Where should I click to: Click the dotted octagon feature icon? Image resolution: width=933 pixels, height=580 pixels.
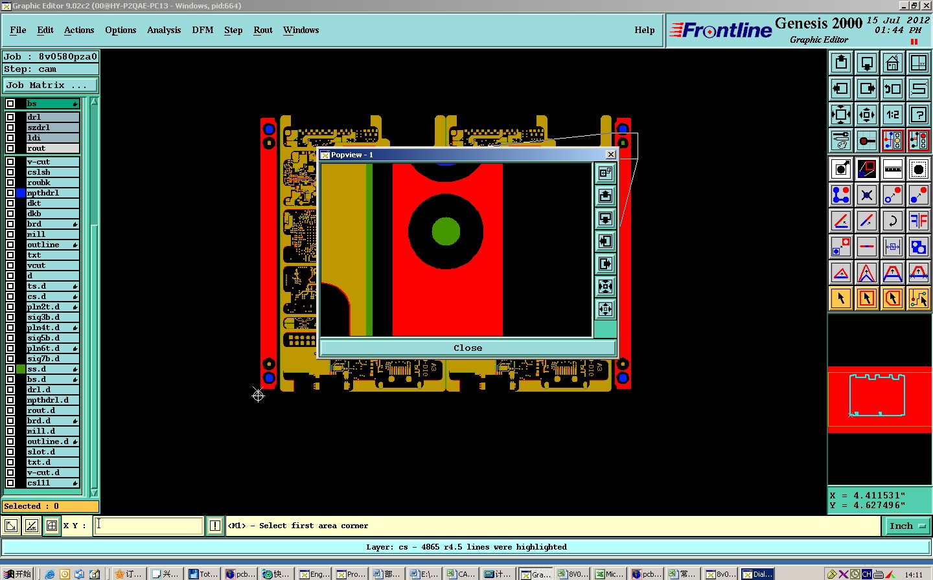coord(919,169)
